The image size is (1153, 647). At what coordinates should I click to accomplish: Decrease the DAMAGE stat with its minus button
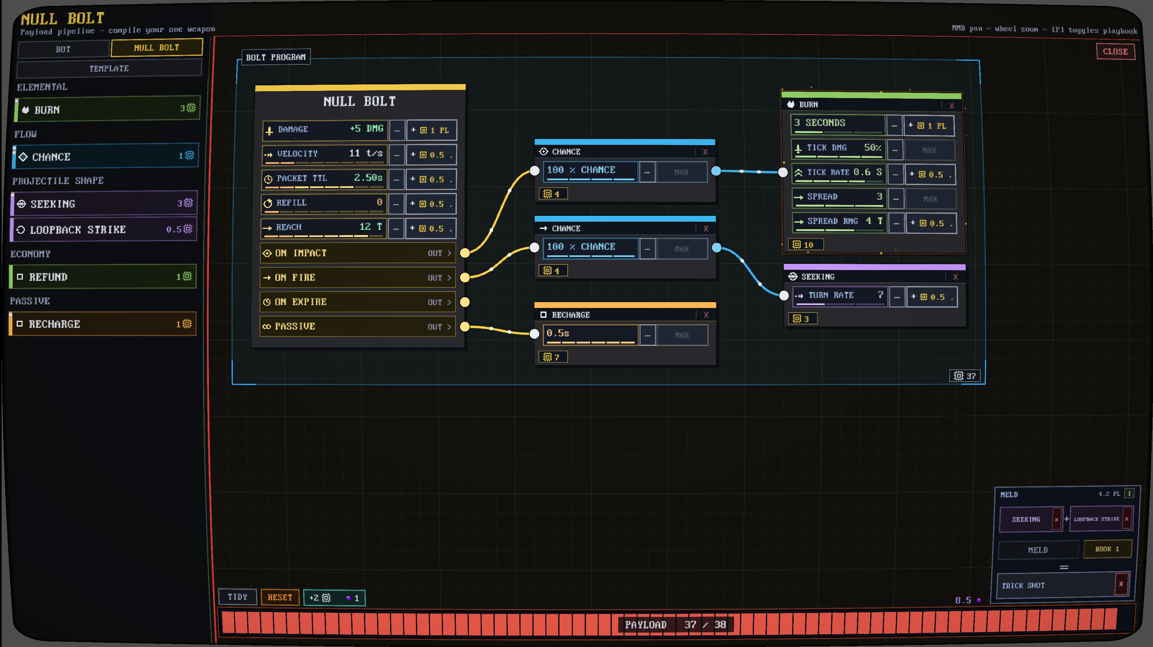397,130
